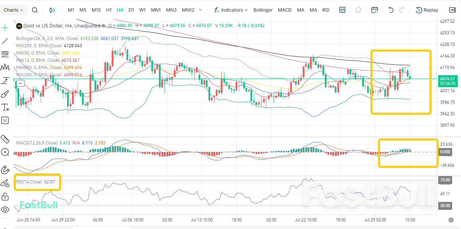This screenshot has width=461, height=229.
Task: Select the MA(200, 0, EMA, Close) legend
Action: click(x=39, y=46)
